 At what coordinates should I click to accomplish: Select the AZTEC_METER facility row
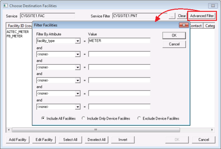18,32
